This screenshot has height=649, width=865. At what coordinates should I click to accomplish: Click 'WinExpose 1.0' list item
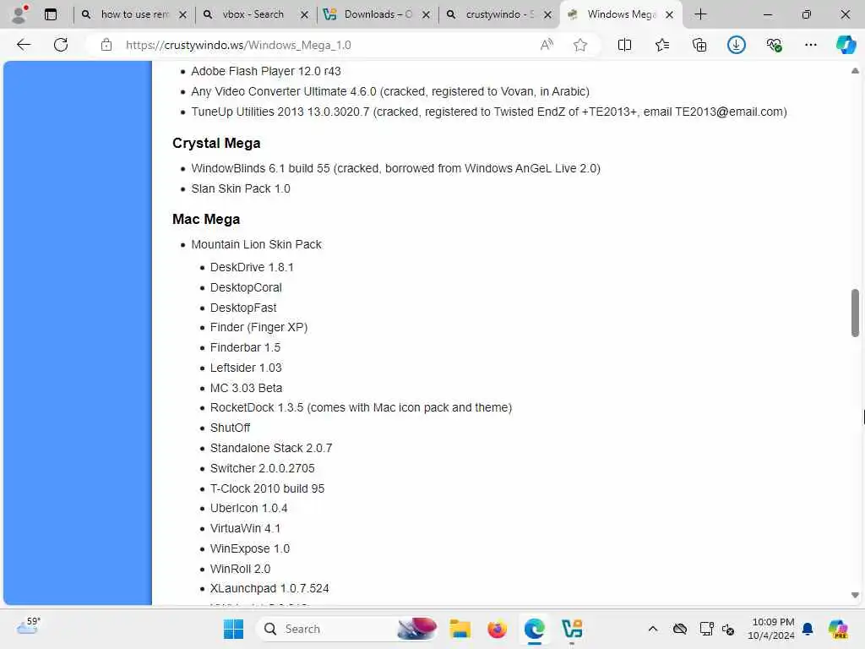(x=249, y=549)
